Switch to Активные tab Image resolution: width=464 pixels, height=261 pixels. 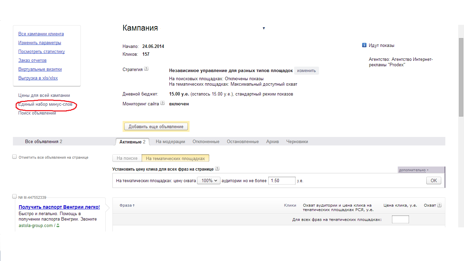132,142
